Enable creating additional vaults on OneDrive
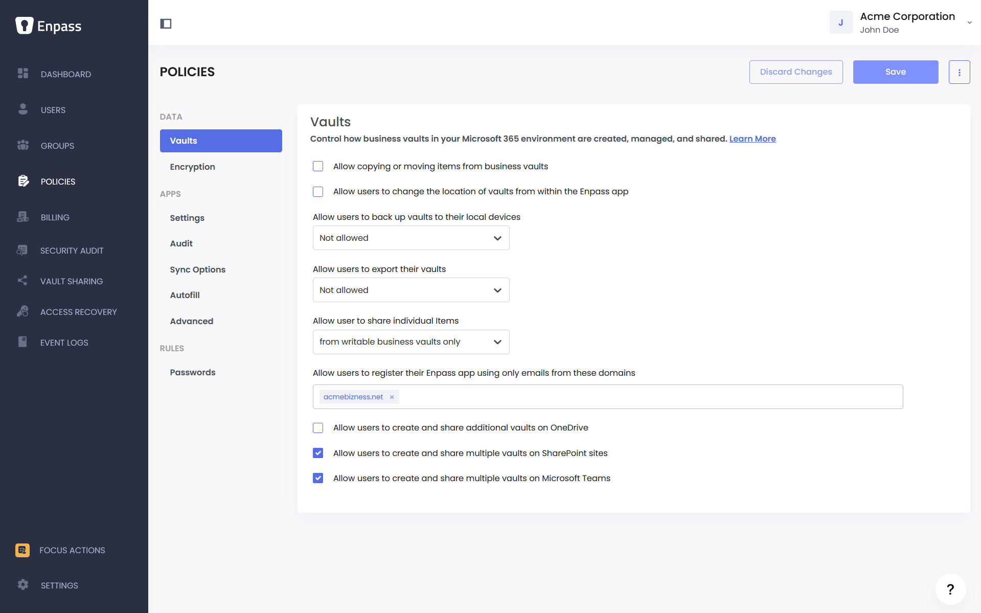The height and width of the screenshot is (613, 981). pos(318,428)
